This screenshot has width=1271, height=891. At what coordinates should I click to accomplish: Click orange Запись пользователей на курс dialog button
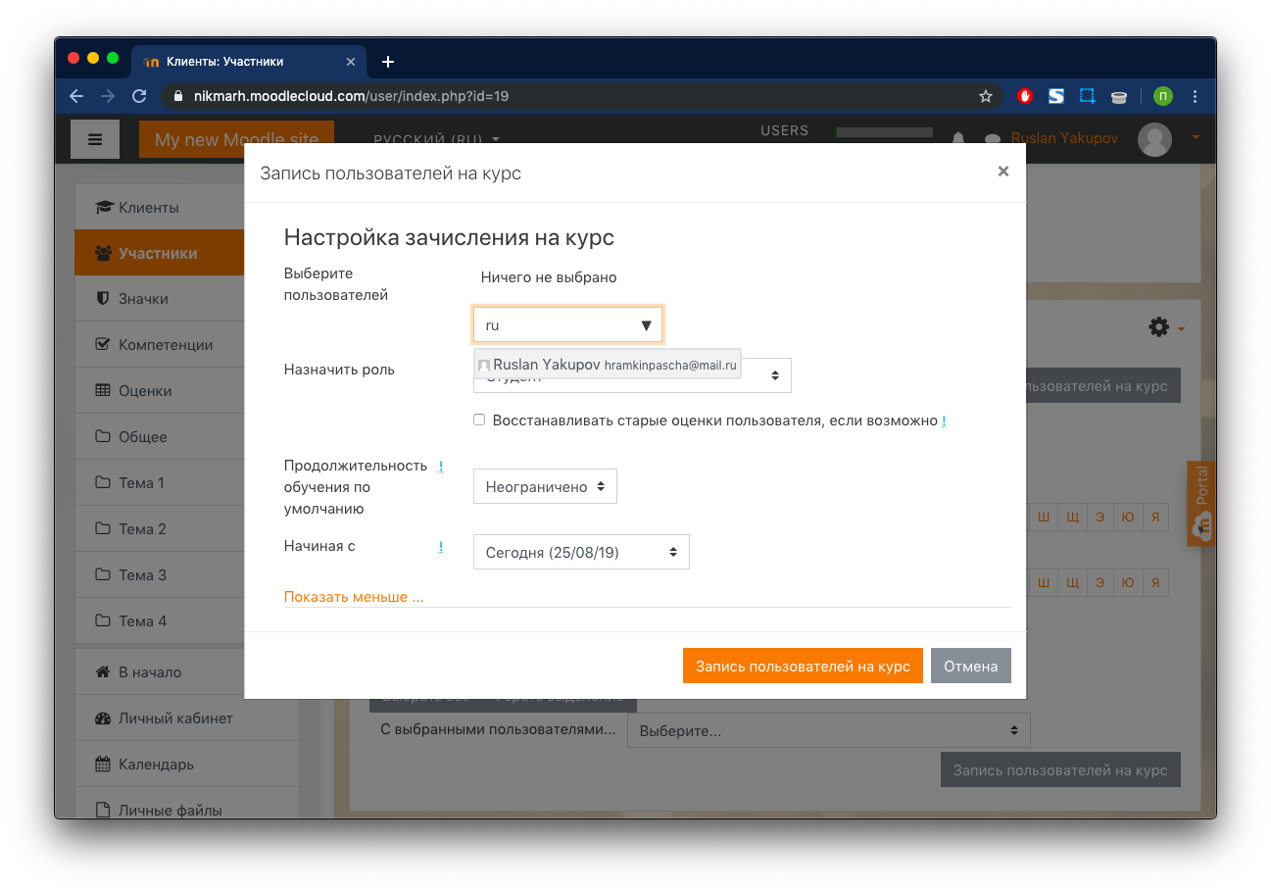803,666
